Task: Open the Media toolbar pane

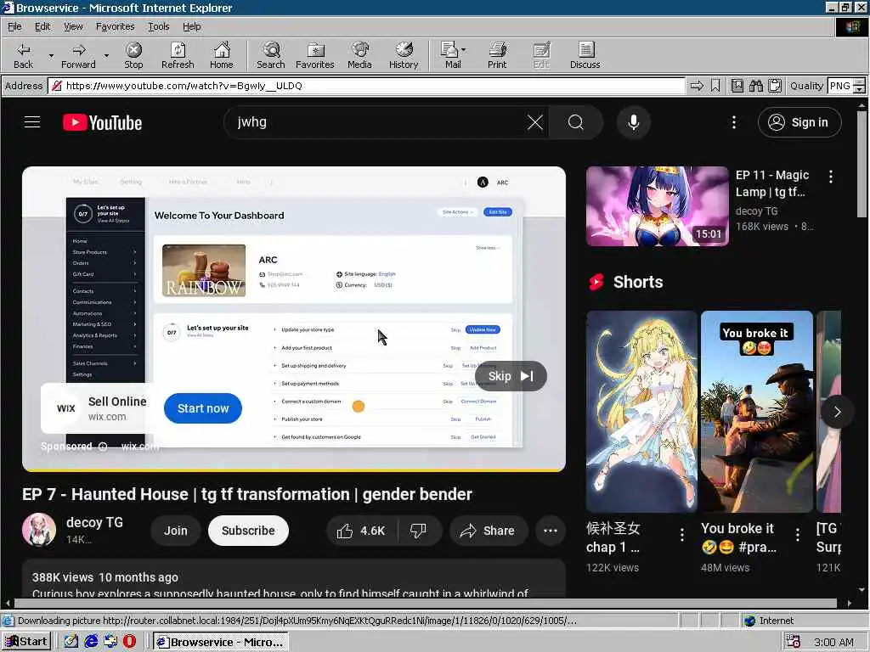Action: [x=359, y=55]
